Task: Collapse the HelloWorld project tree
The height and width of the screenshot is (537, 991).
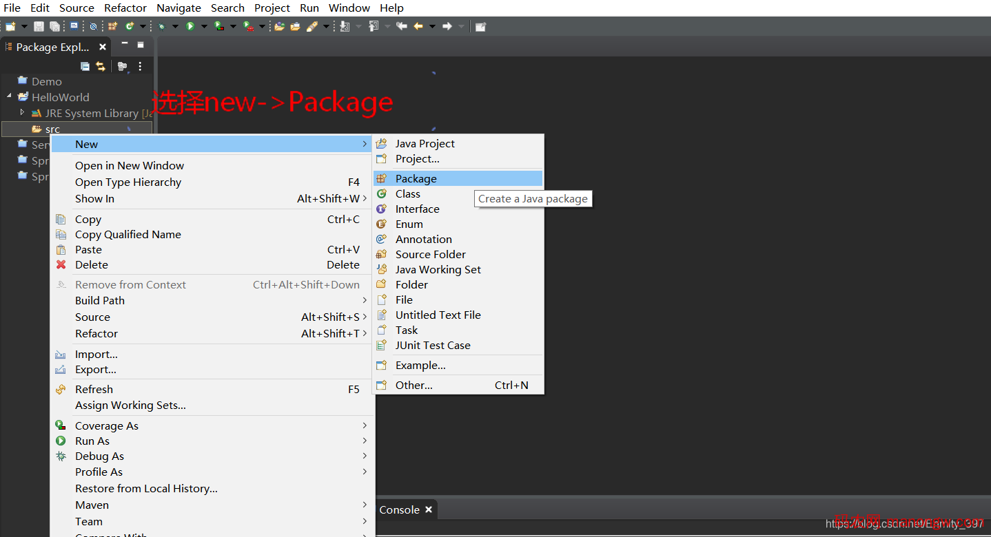Action: tap(10, 96)
